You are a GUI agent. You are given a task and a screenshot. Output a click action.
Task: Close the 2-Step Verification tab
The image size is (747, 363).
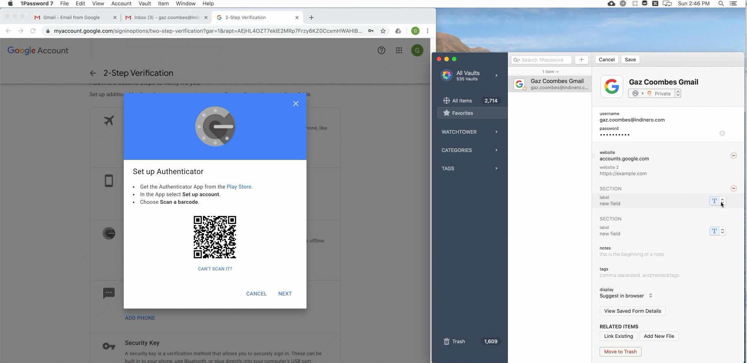pos(297,18)
